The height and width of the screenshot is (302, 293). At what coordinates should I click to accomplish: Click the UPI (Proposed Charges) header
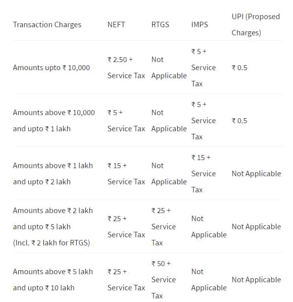[x=256, y=25]
